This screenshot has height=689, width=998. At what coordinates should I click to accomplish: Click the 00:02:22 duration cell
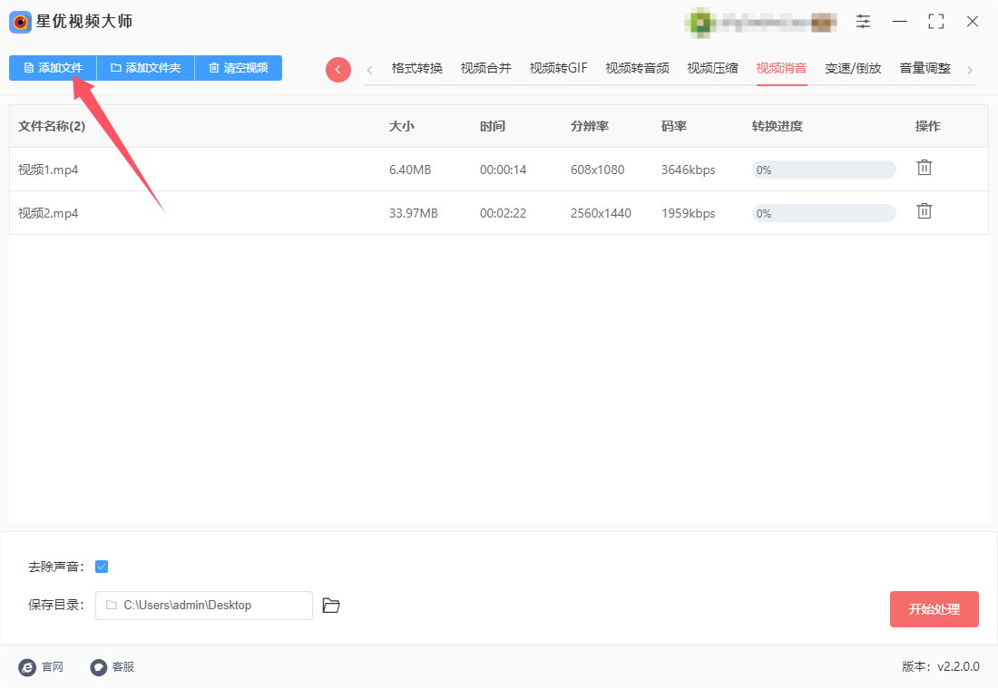[503, 213]
